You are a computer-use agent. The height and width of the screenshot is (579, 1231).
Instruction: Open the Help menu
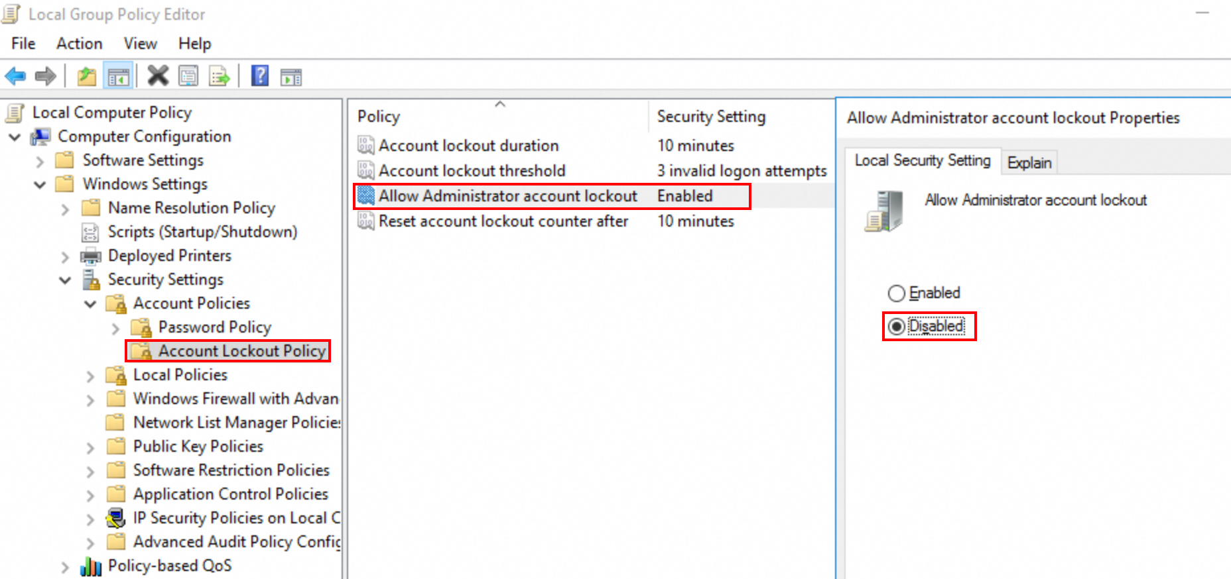[195, 44]
